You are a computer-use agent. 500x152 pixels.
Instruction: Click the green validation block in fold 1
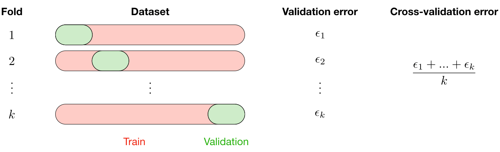[74, 35]
